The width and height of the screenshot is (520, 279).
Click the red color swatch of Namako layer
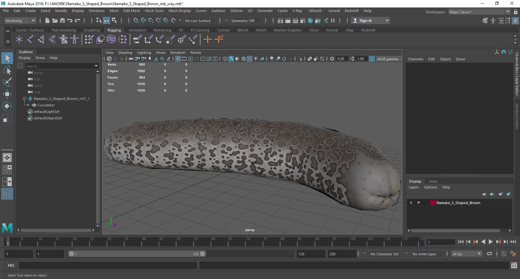tap(433, 203)
